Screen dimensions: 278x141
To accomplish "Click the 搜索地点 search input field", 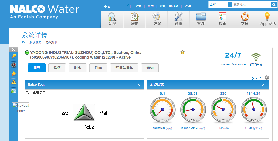I will pos(251,5).
